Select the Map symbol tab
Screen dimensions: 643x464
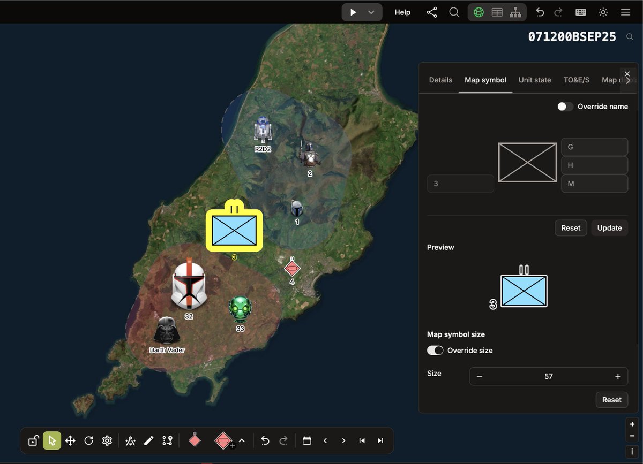point(485,80)
